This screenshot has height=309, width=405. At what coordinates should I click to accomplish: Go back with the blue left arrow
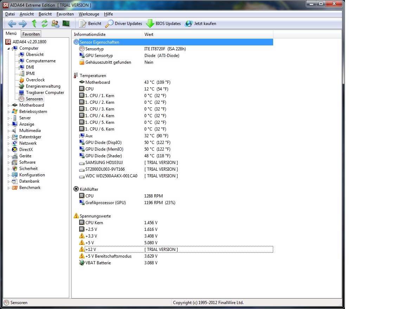(12, 24)
